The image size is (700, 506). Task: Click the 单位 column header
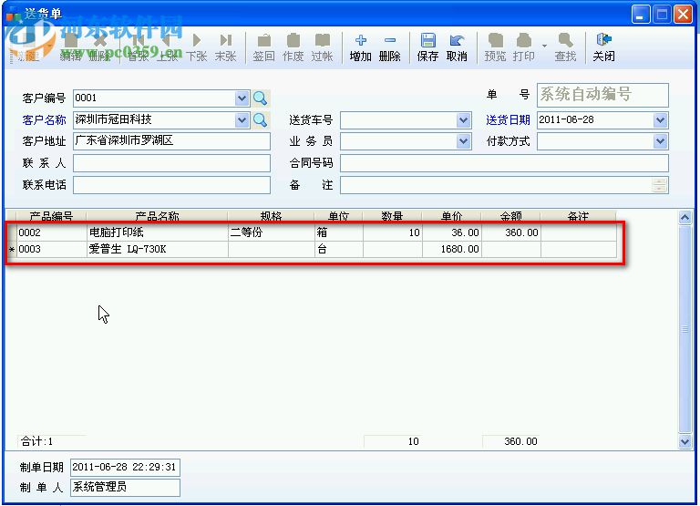(339, 217)
